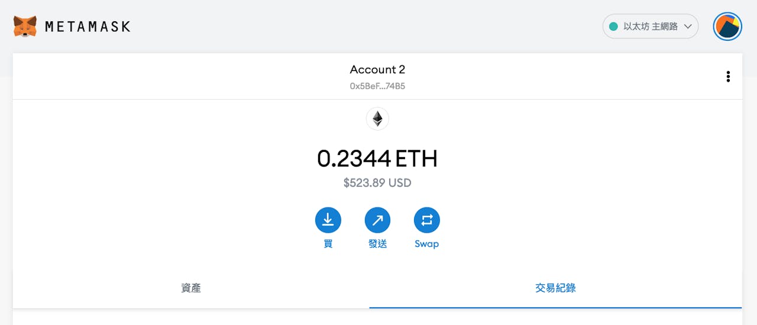Click the green network status dot

(613, 27)
